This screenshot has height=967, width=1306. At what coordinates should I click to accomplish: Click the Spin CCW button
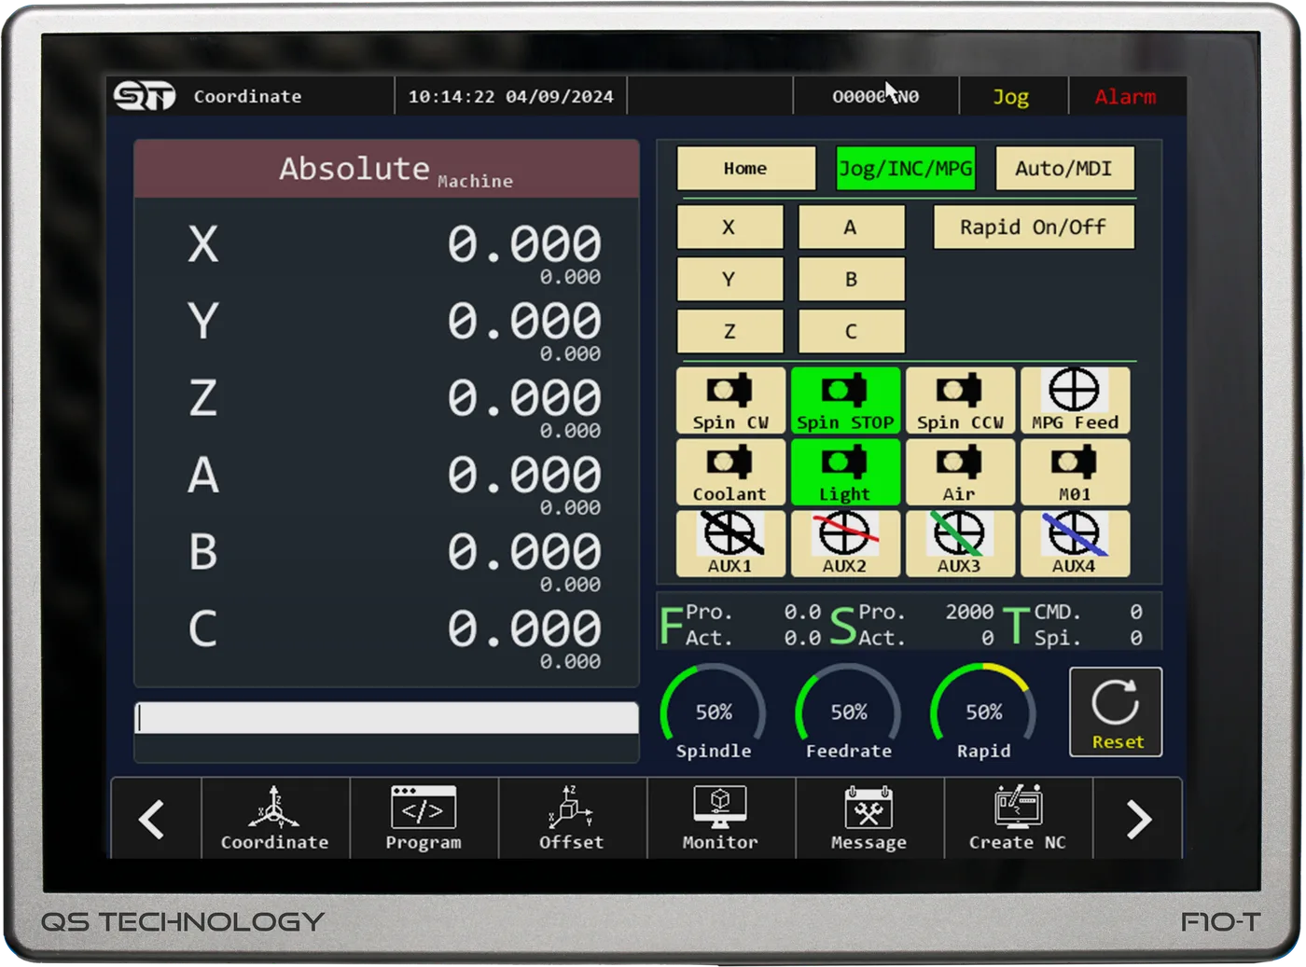pos(960,401)
